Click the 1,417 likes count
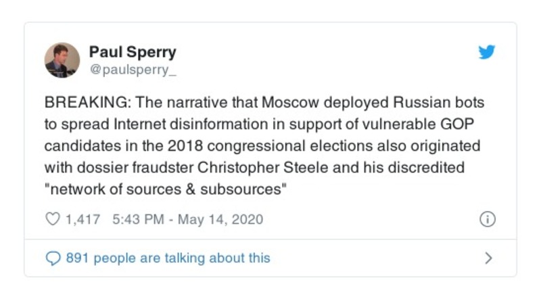The width and height of the screenshot is (541, 301). tap(82, 219)
